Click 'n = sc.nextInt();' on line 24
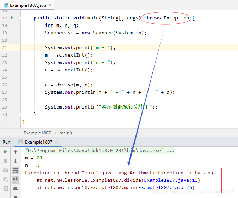 coord(69,70)
